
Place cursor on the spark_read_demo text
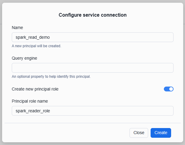pyautogui.click(x=33, y=38)
